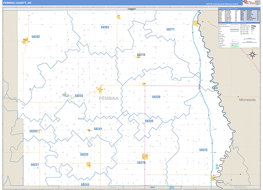Select the yellow city area right of 58220
The height and width of the screenshot is (190, 263).
[x=100, y=90]
